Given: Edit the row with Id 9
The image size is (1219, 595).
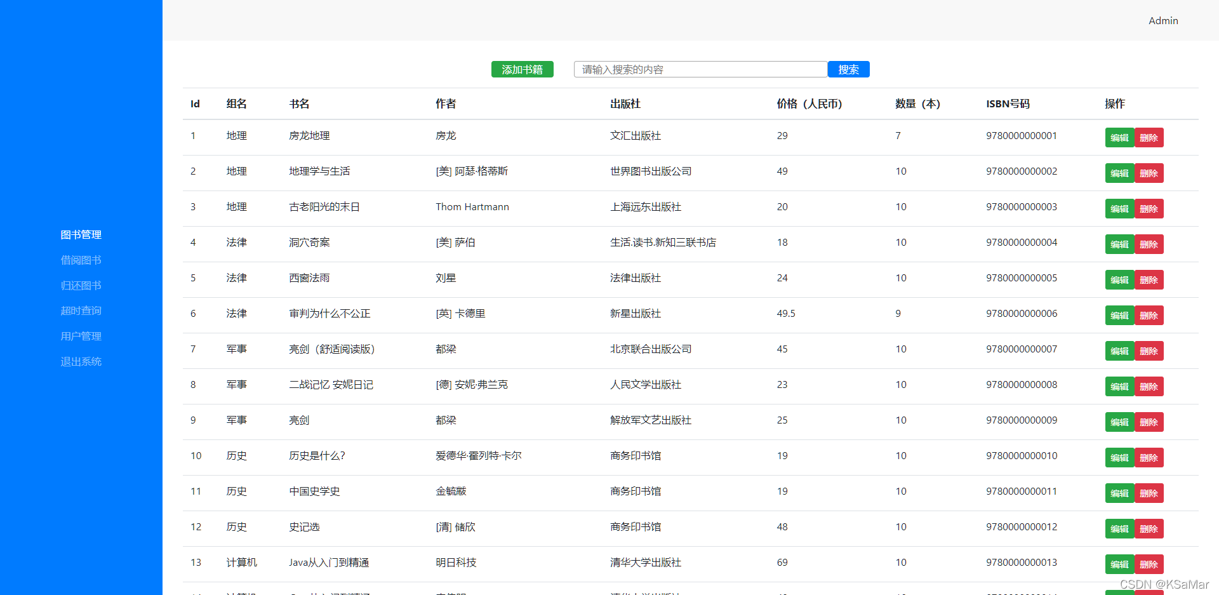Looking at the screenshot, I should pyautogui.click(x=1119, y=422).
